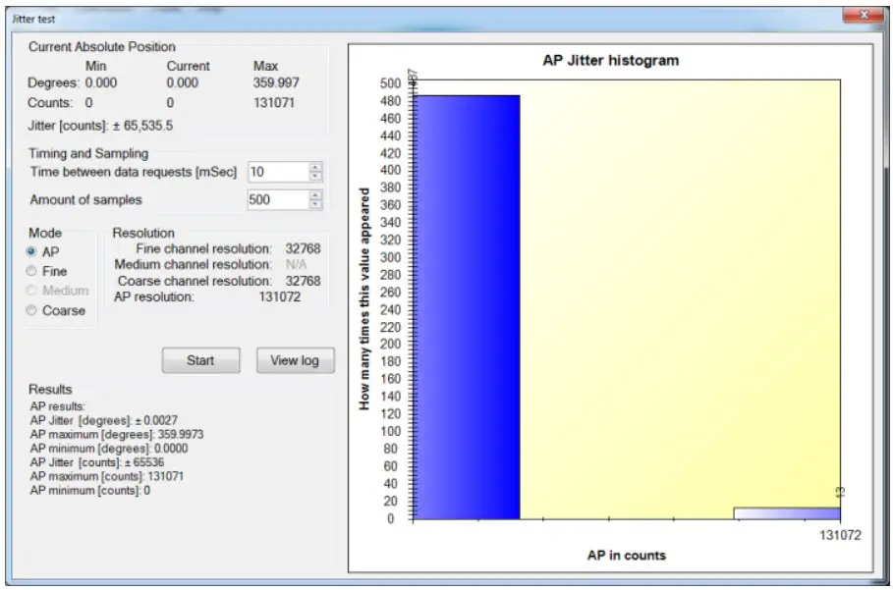Decrease amount of samples via down arrow
The height and width of the screenshot is (590, 893).
314,202
